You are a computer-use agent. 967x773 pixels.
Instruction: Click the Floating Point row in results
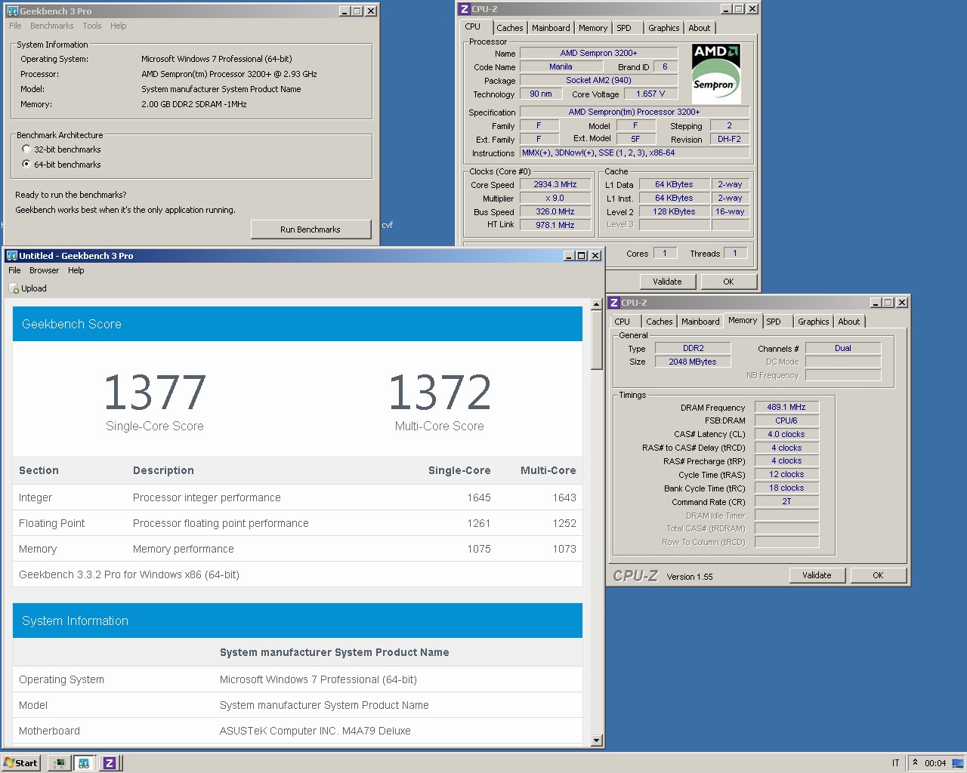(x=298, y=523)
